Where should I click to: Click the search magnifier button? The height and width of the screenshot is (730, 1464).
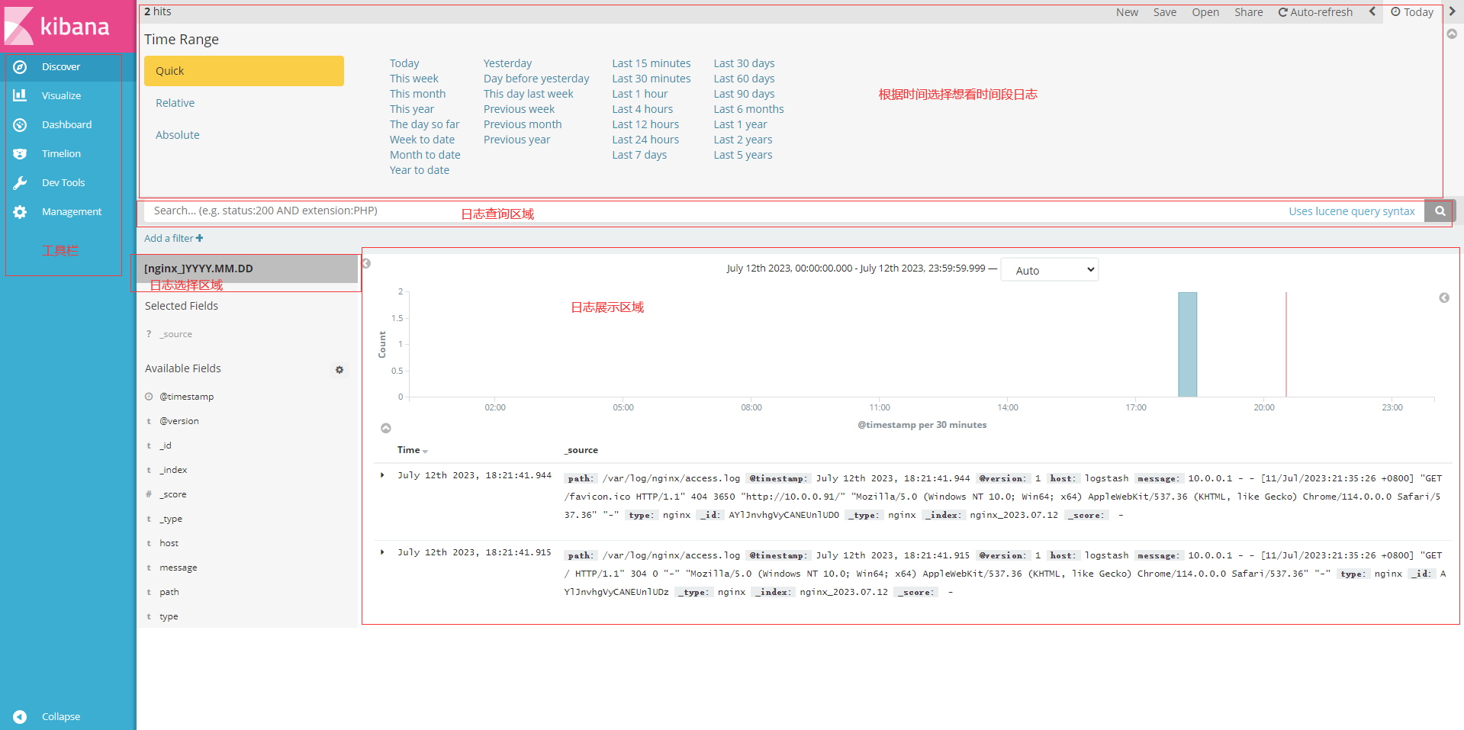[x=1440, y=211]
